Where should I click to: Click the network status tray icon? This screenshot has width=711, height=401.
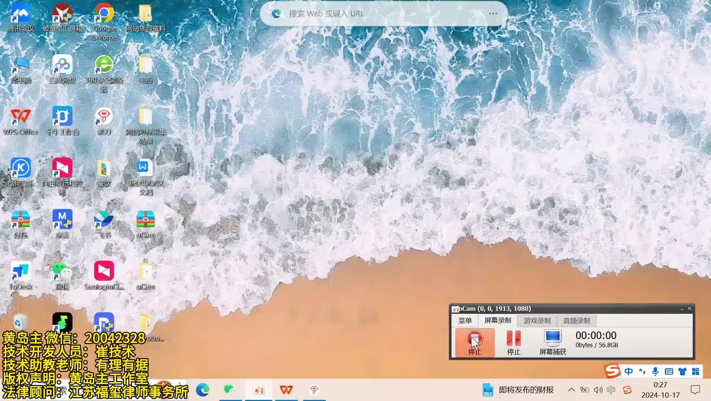click(584, 390)
